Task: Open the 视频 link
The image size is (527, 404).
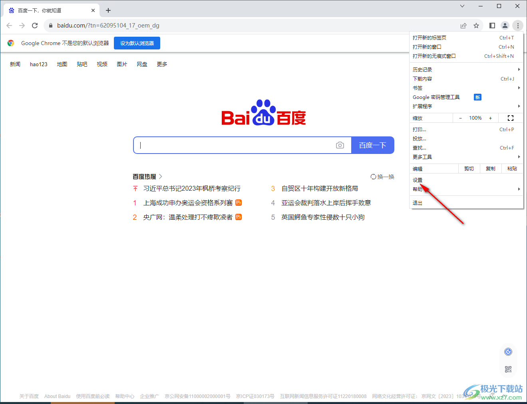Action: tap(102, 64)
